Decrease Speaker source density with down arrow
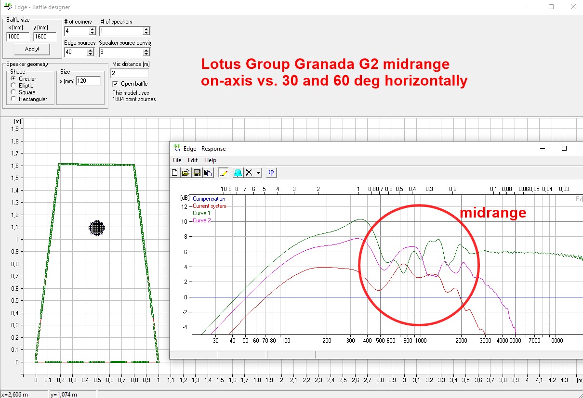 pyautogui.click(x=146, y=54)
